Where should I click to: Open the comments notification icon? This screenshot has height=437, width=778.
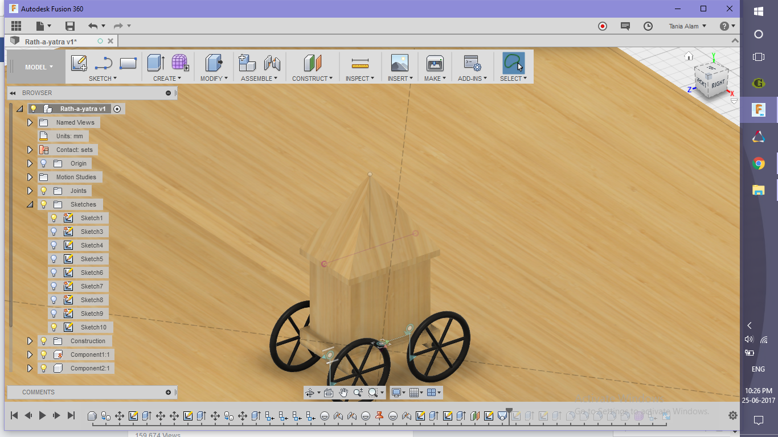click(x=625, y=26)
